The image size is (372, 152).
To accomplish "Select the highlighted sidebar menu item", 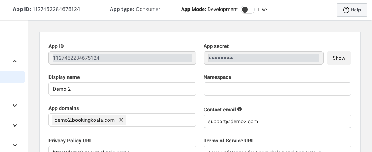I will pyautogui.click(x=12, y=77).
